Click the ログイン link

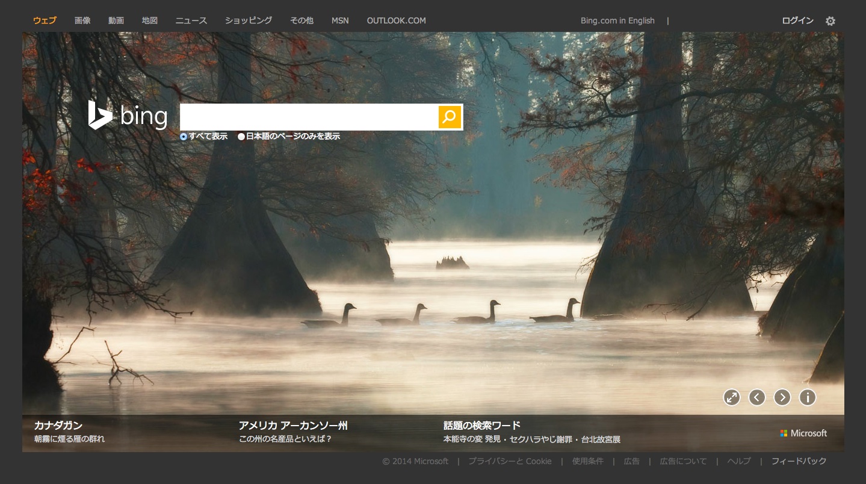797,20
